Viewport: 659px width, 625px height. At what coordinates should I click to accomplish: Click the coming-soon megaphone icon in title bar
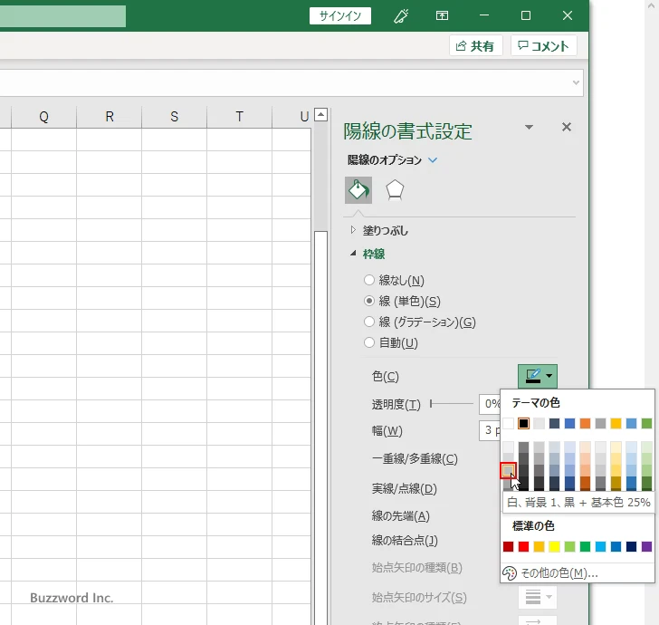coord(401,16)
